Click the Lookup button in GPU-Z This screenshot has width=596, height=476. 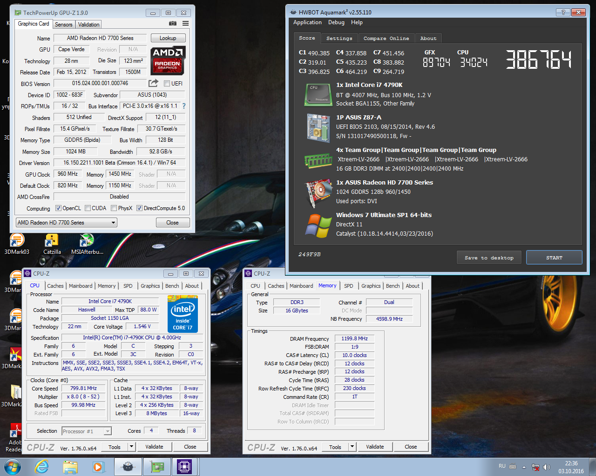click(168, 38)
